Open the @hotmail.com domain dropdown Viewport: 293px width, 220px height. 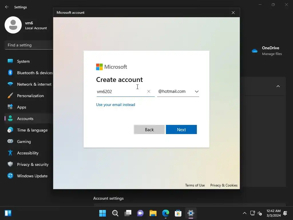tap(178, 91)
